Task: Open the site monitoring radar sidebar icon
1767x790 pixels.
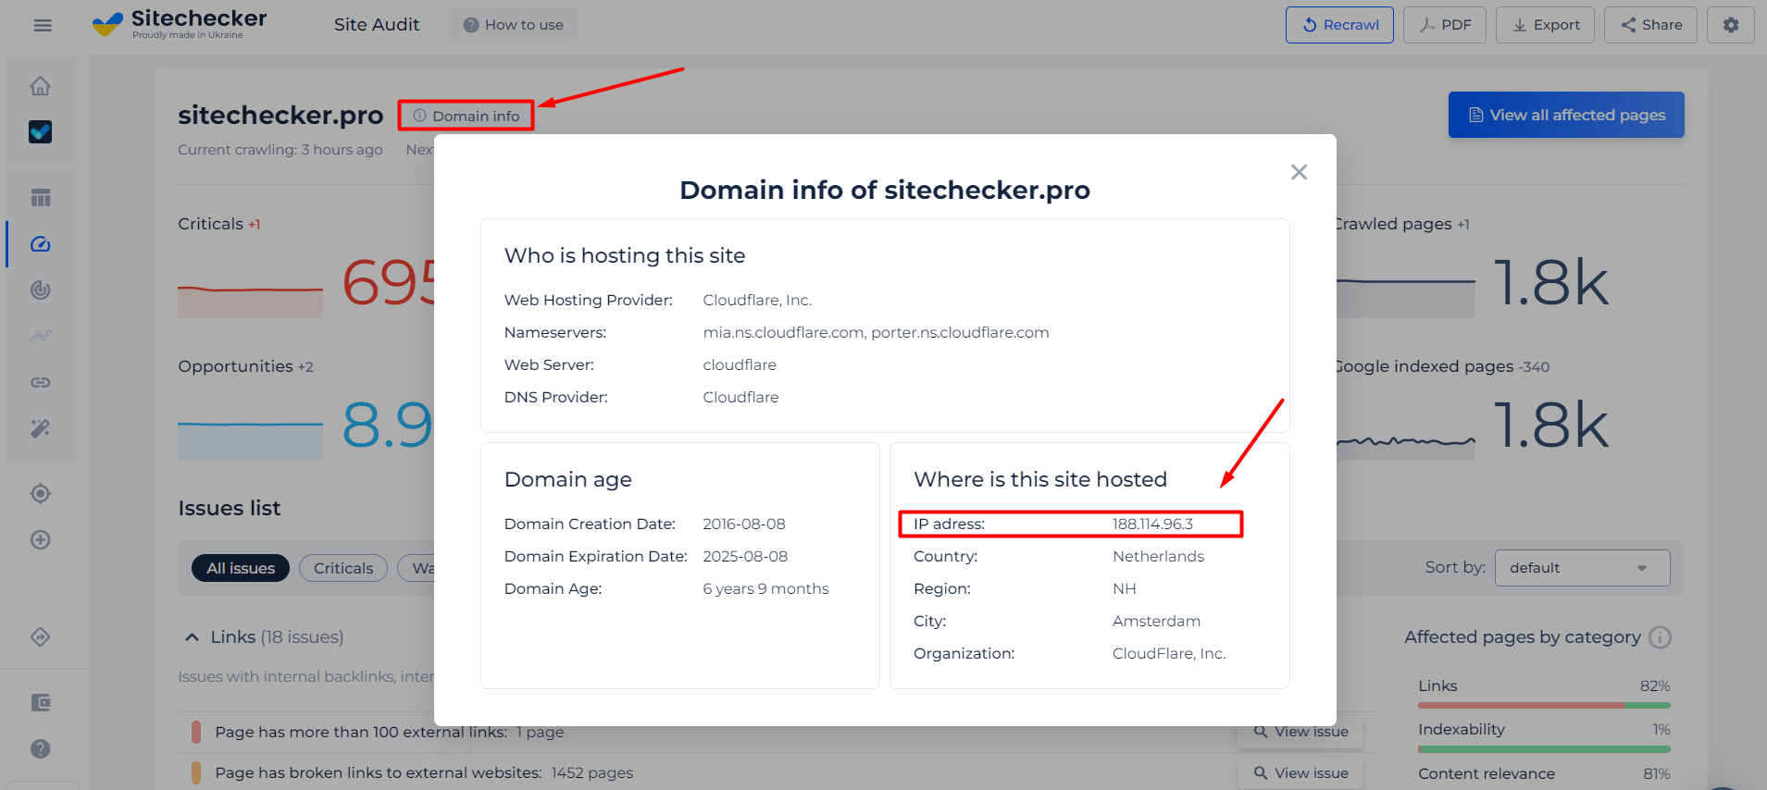Action: tap(41, 290)
